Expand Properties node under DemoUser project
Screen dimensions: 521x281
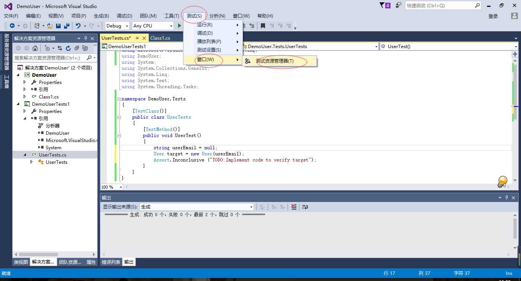25,82
